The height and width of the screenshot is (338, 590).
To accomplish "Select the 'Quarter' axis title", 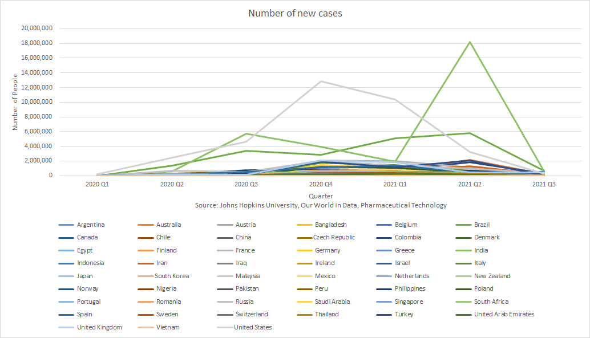I will pyautogui.click(x=320, y=196).
